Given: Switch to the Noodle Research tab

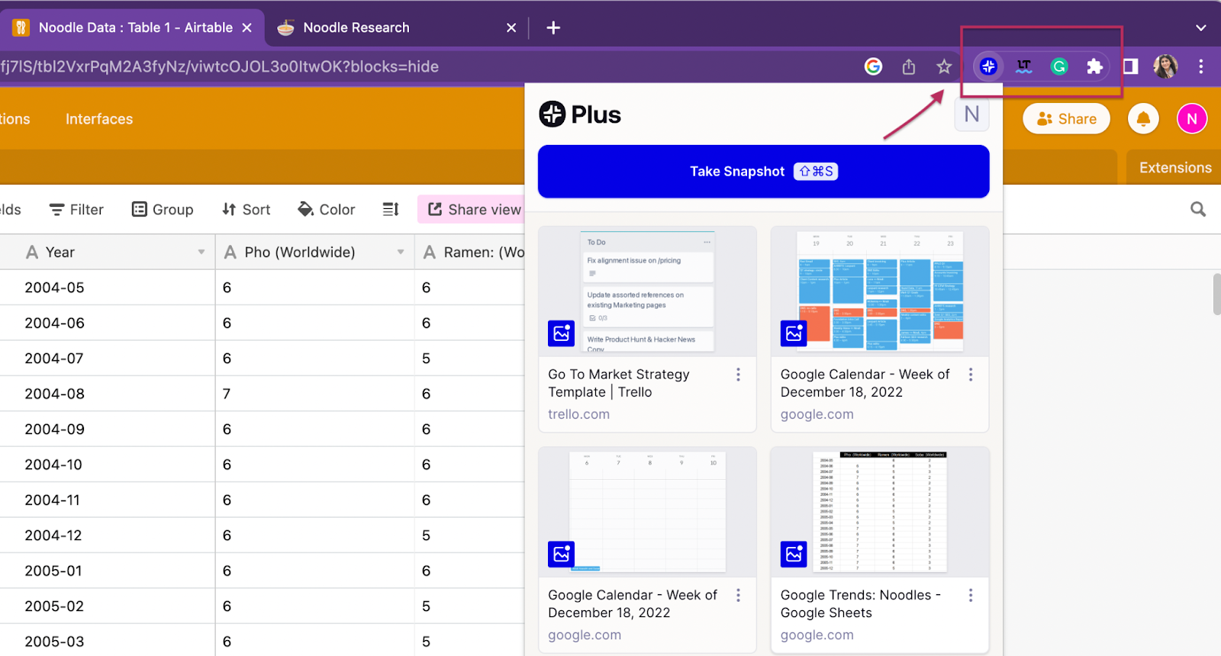Looking at the screenshot, I should (397, 27).
